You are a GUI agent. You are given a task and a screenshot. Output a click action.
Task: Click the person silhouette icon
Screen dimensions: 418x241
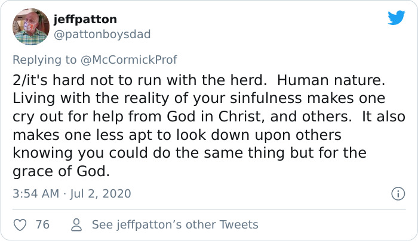coord(76,224)
